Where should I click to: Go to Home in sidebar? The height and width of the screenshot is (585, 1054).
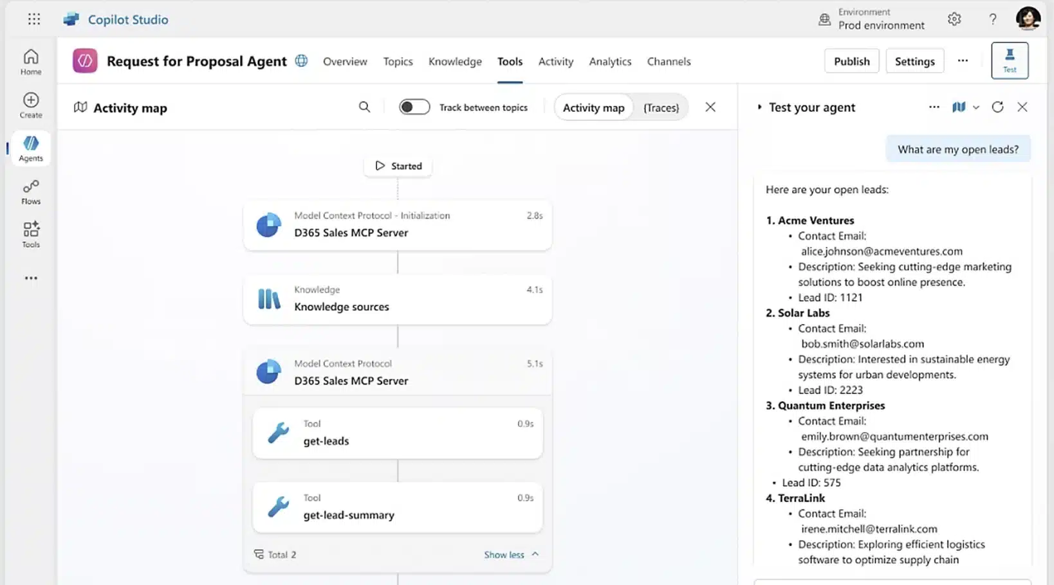coord(31,62)
